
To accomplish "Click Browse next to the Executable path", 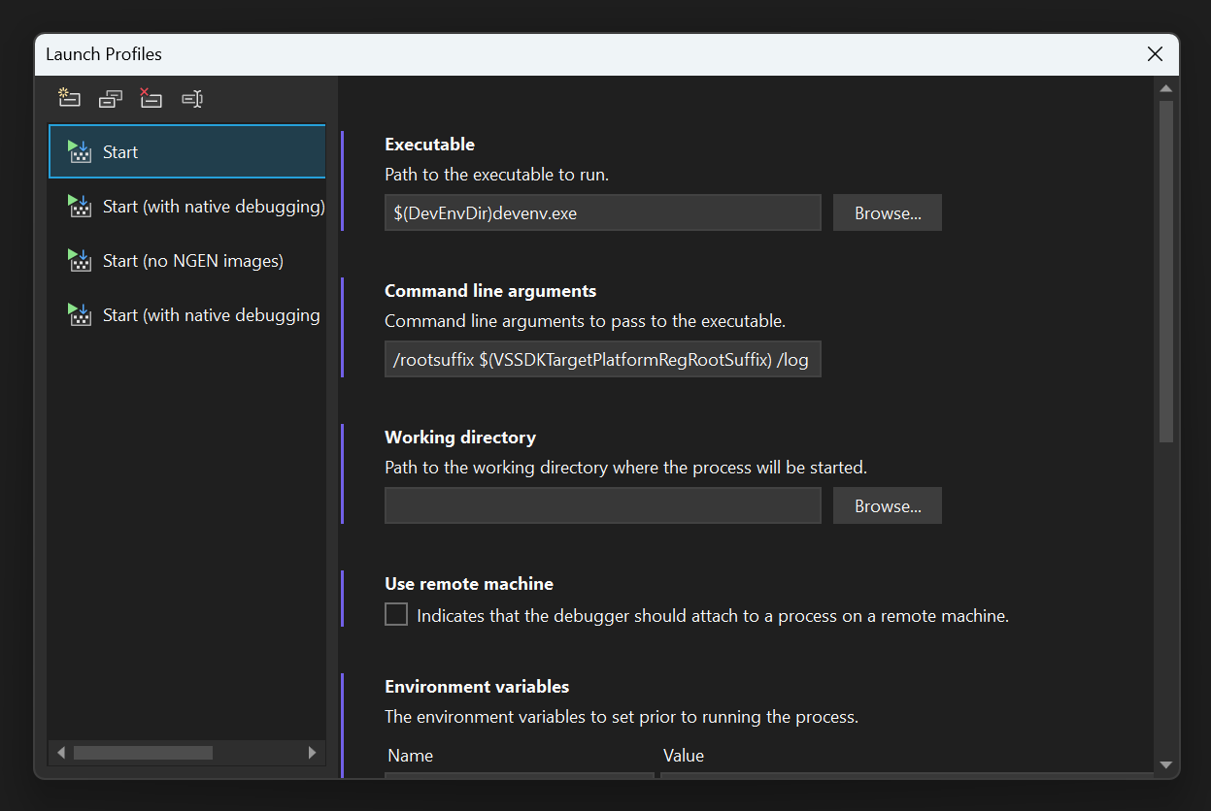I will click(887, 212).
